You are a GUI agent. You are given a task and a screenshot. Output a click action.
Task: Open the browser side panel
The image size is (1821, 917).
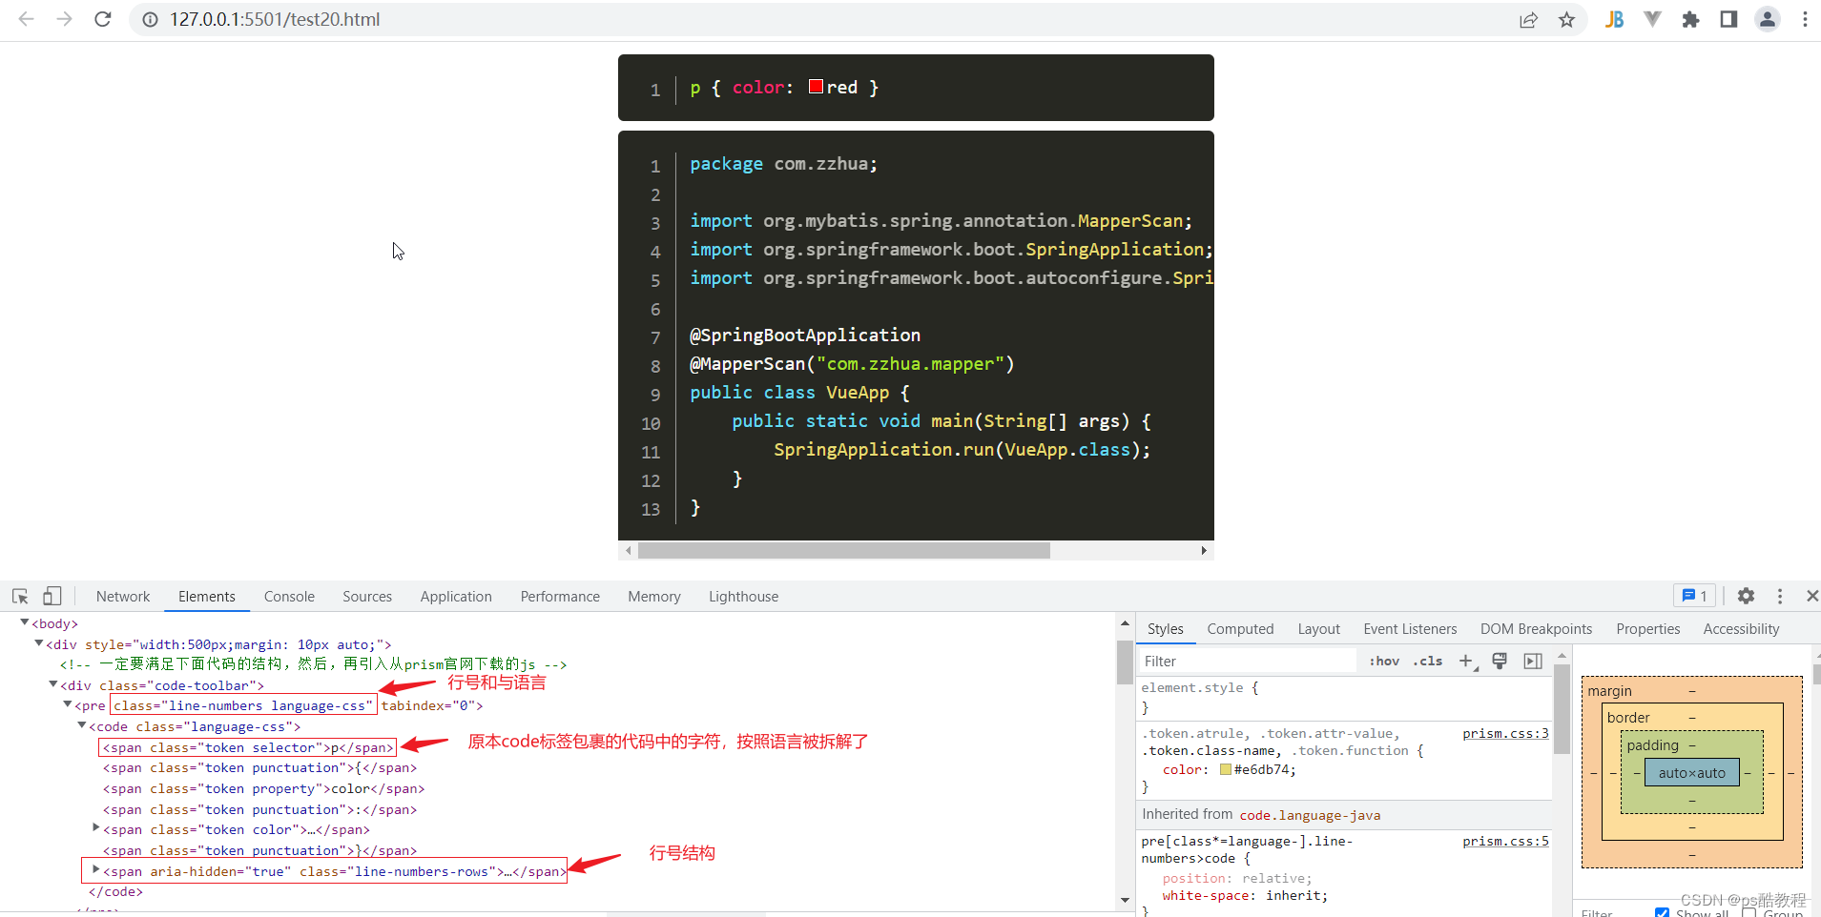pyautogui.click(x=1728, y=19)
